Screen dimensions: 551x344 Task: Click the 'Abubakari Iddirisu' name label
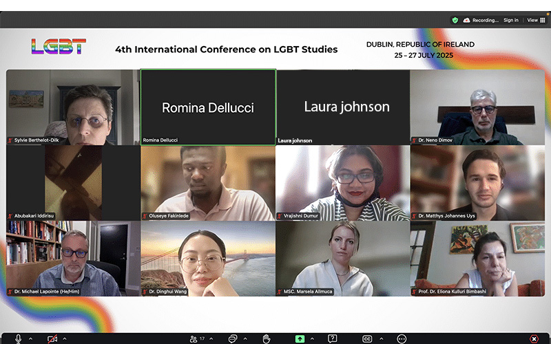[34, 216]
